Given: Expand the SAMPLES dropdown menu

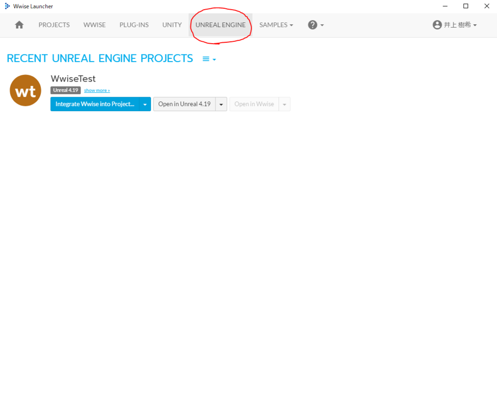Looking at the screenshot, I should click(x=276, y=25).
